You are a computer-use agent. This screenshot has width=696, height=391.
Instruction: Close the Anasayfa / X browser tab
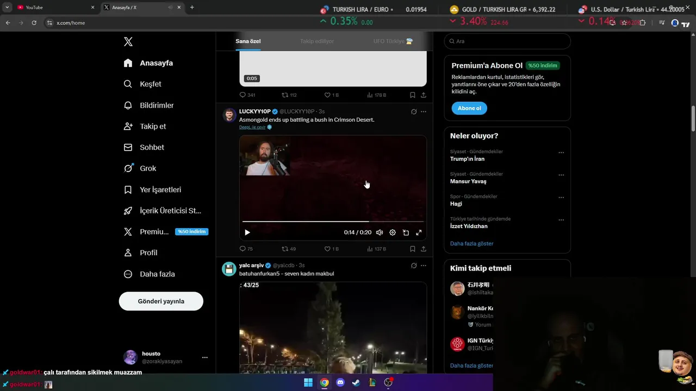178,8
